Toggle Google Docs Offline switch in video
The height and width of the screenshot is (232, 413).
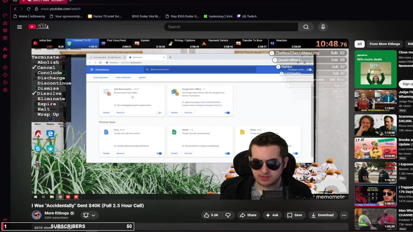coord(227,113)
